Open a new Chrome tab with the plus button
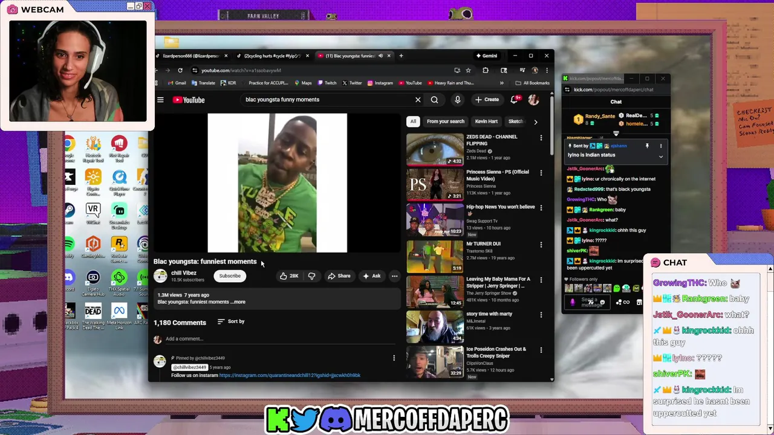The height and width of the screenshot is (435, 774). coord(400,56)
